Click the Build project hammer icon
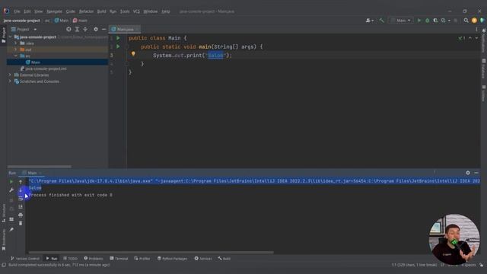487x274 pixels. [x=381, y=21]
